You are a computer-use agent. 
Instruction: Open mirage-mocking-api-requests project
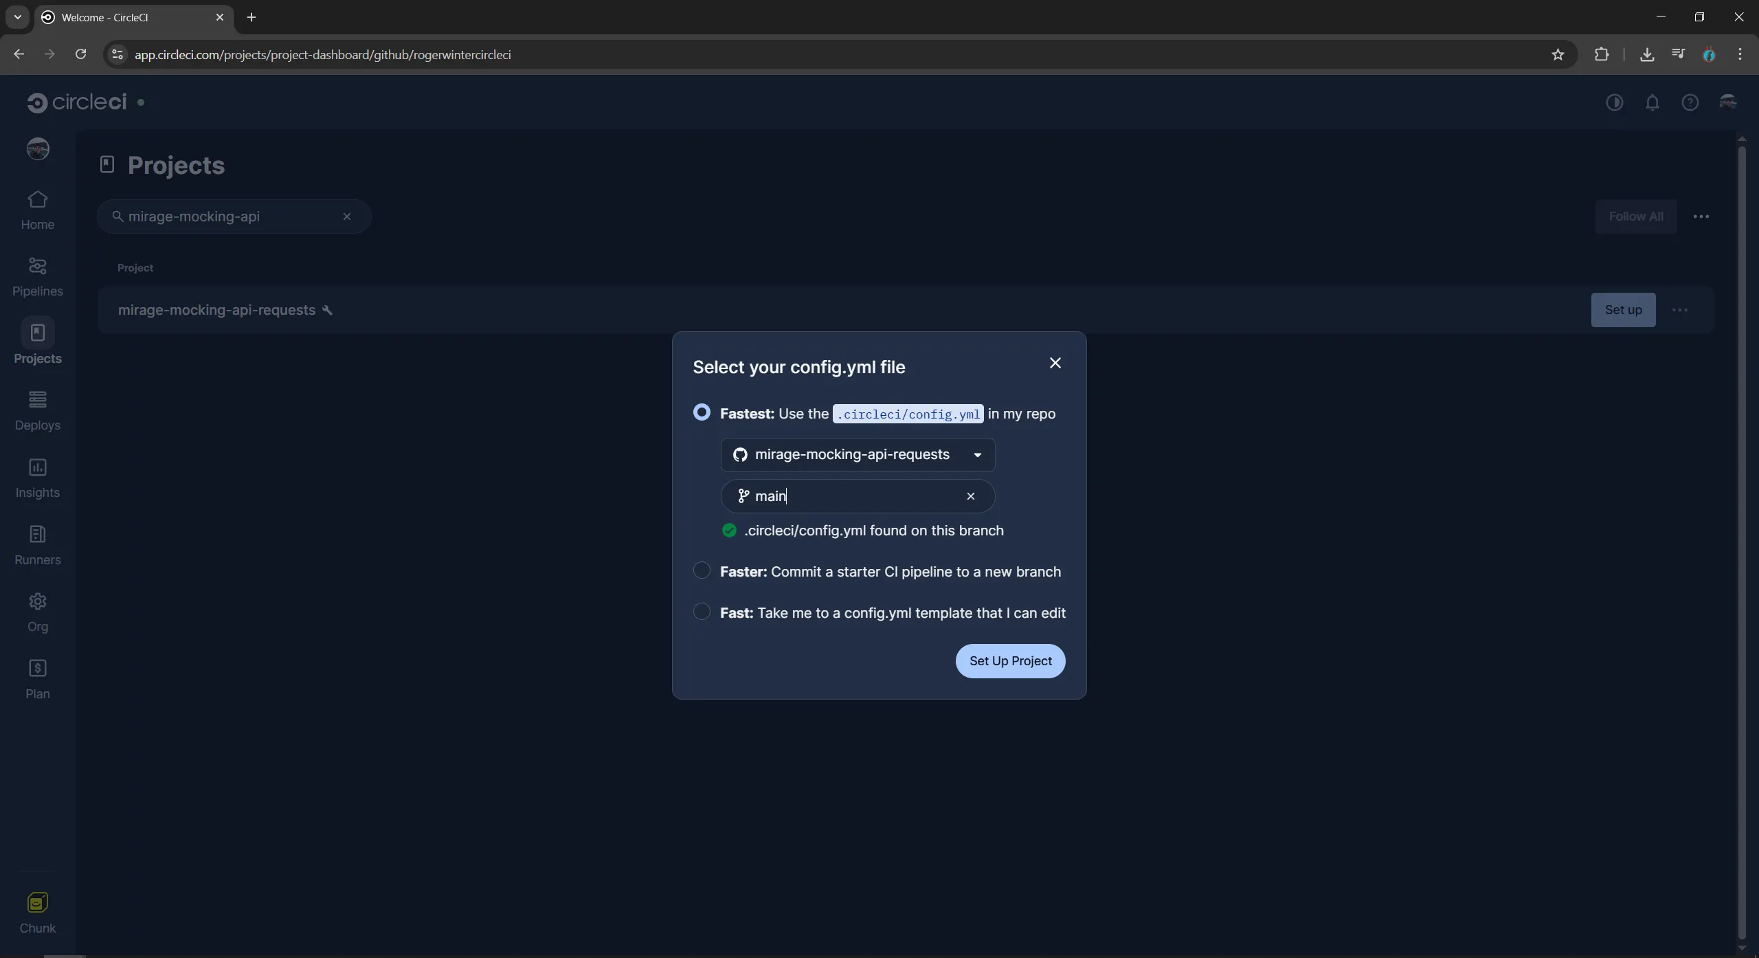pos(216,310)
